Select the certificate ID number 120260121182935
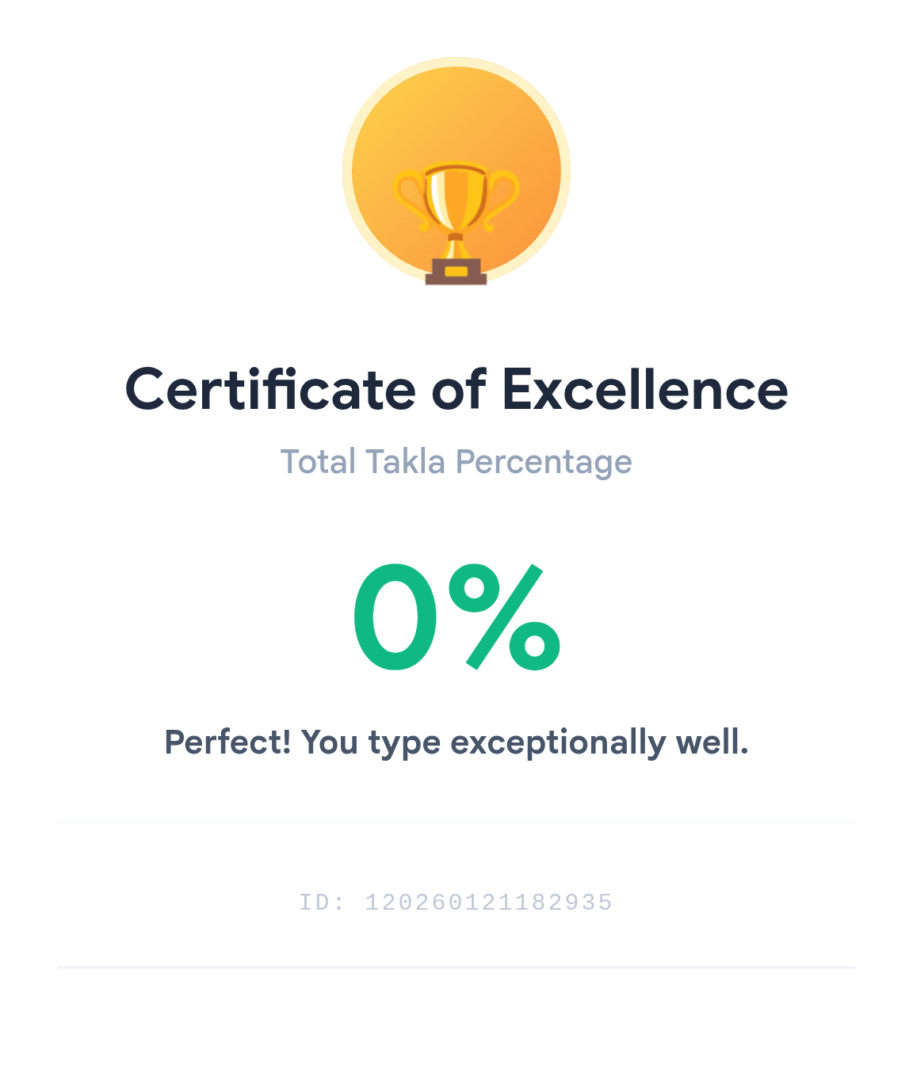 (488, 903)
